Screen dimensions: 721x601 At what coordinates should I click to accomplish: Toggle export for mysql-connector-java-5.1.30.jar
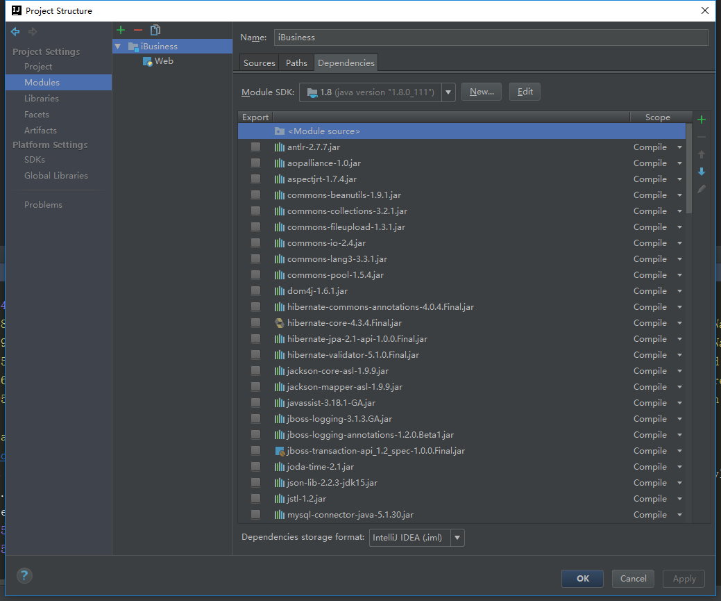[x=255, y=514]
